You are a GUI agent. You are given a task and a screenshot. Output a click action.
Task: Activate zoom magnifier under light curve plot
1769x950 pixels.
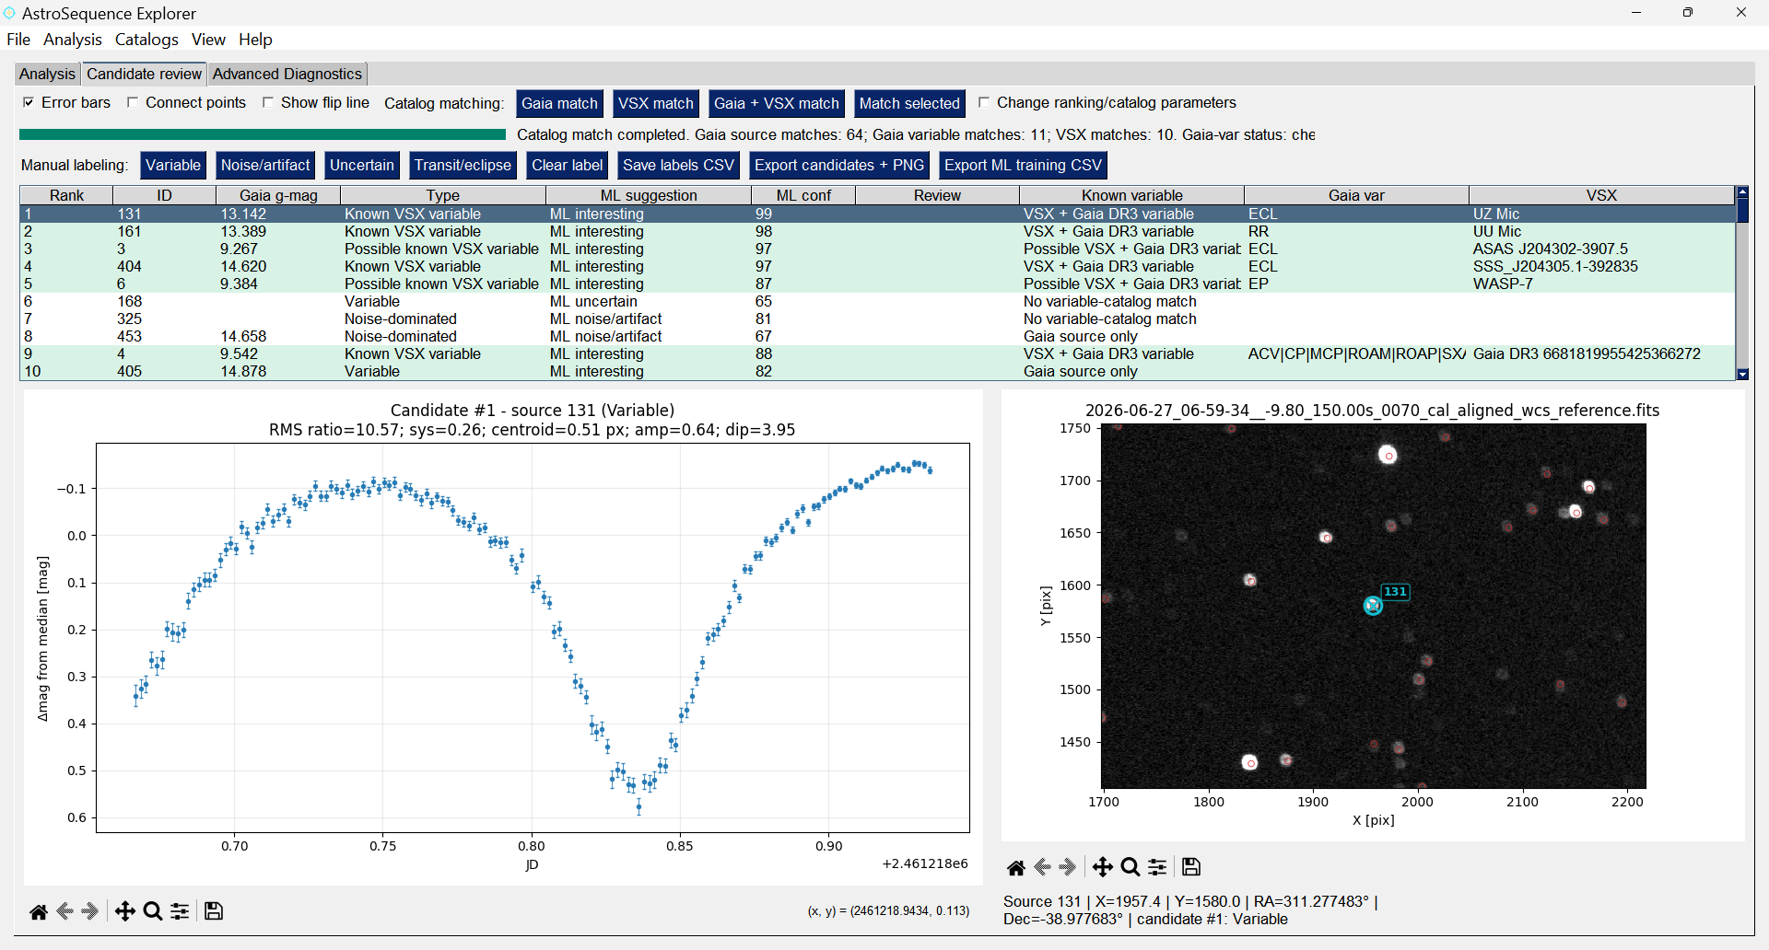(x=153, y=911)
